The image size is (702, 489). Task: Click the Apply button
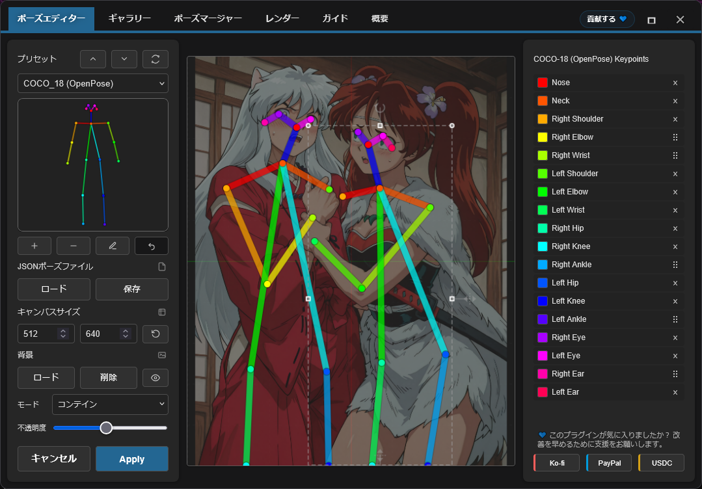tap(132, 458)
